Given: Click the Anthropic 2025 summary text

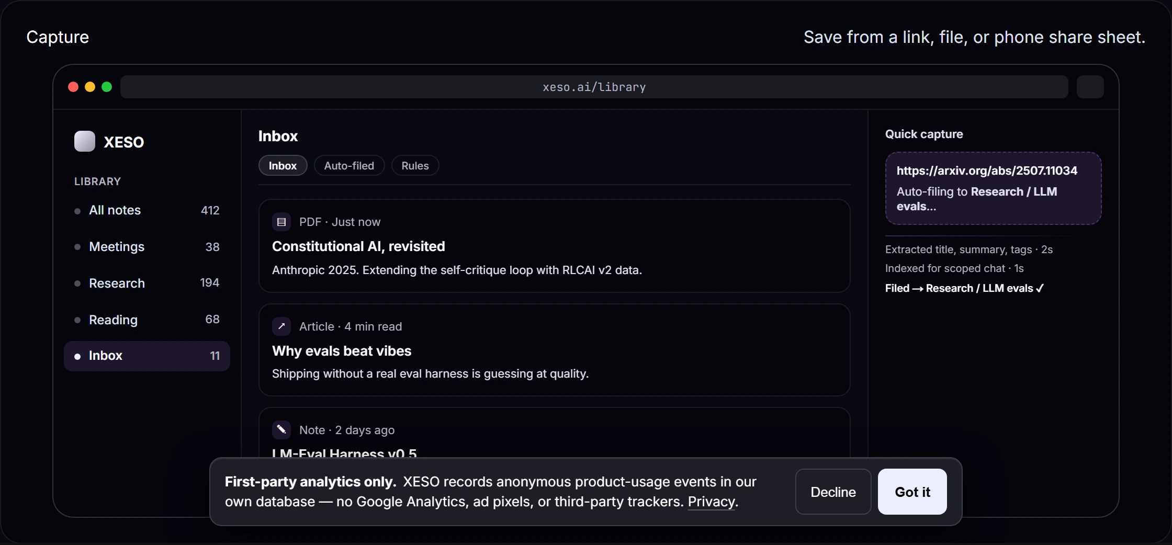Looking at the screenshot, I should (x=457, y=270).
